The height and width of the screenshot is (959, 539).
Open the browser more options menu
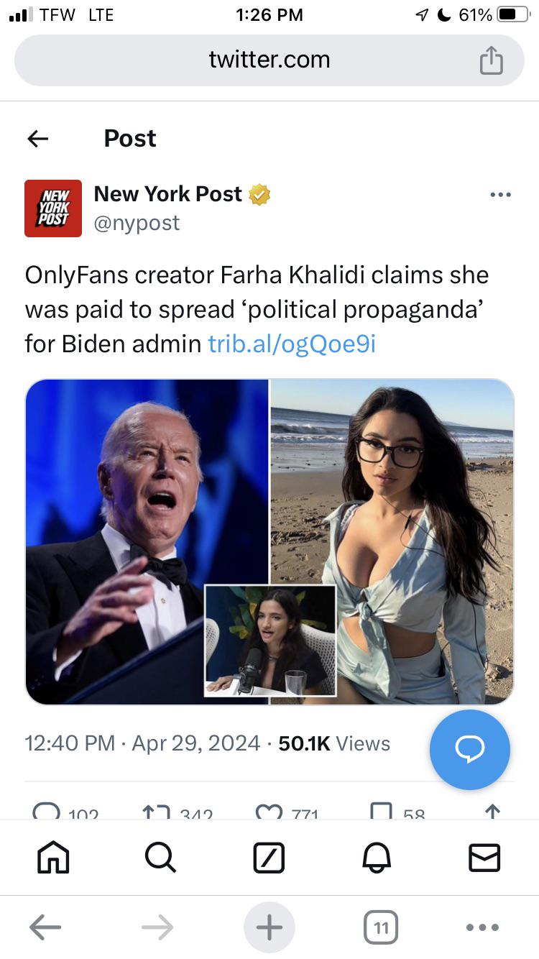tap(482, 927)
